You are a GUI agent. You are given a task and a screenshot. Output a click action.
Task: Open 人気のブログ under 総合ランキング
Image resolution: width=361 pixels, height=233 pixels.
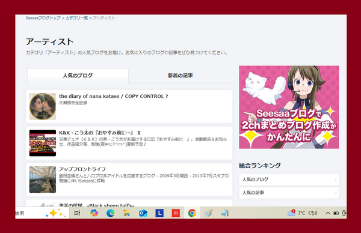click(289, 180)
